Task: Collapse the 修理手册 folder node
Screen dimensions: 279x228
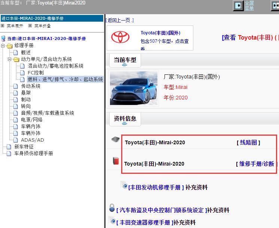Action: (3, 46)
